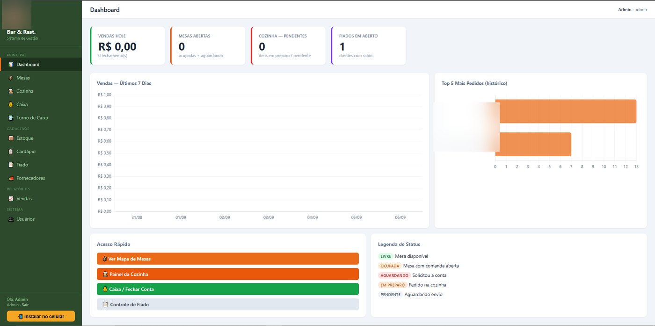The image size is (655, 326).
Task: Click the Vendas Hoje summary card
Action: pyautogui.click(x=127, y=46)
